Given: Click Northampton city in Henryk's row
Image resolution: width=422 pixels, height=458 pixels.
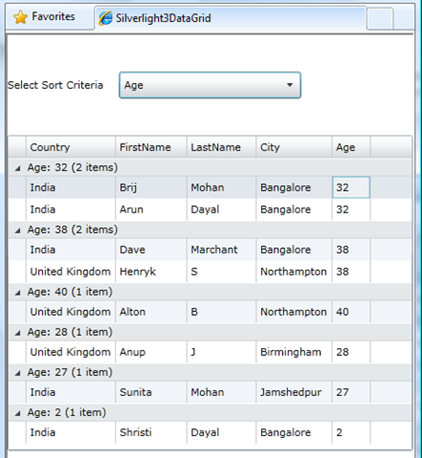Looking at the screenshot, I should tap(294, 272).
